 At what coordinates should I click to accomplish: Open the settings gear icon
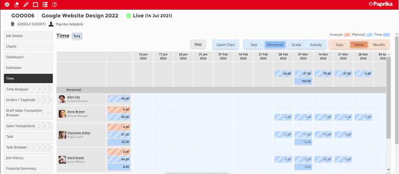(x=7, y=5)
